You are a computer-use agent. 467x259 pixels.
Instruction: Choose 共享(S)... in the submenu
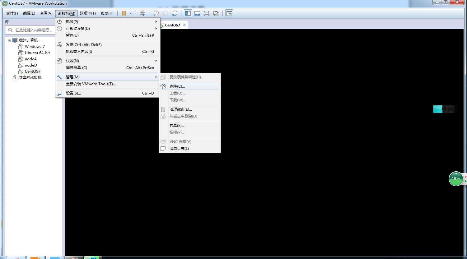tap(190, 126)
